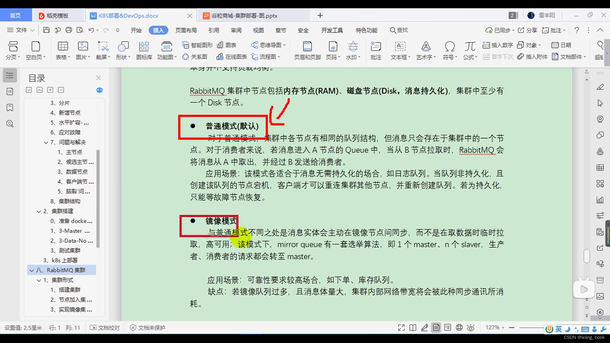610x343 pixels.
Task: Click 公式 formula icon
Action: click(470, 50)
